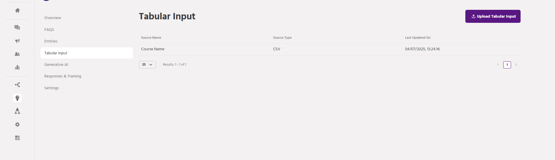Screen dimensions: 555x160
Task: Open the home icon in sidebar
Action: point(17,10)
